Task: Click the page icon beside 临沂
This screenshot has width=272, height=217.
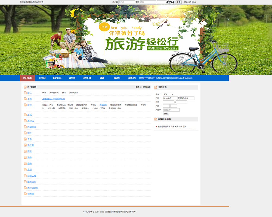Action: tap(25, 133)
